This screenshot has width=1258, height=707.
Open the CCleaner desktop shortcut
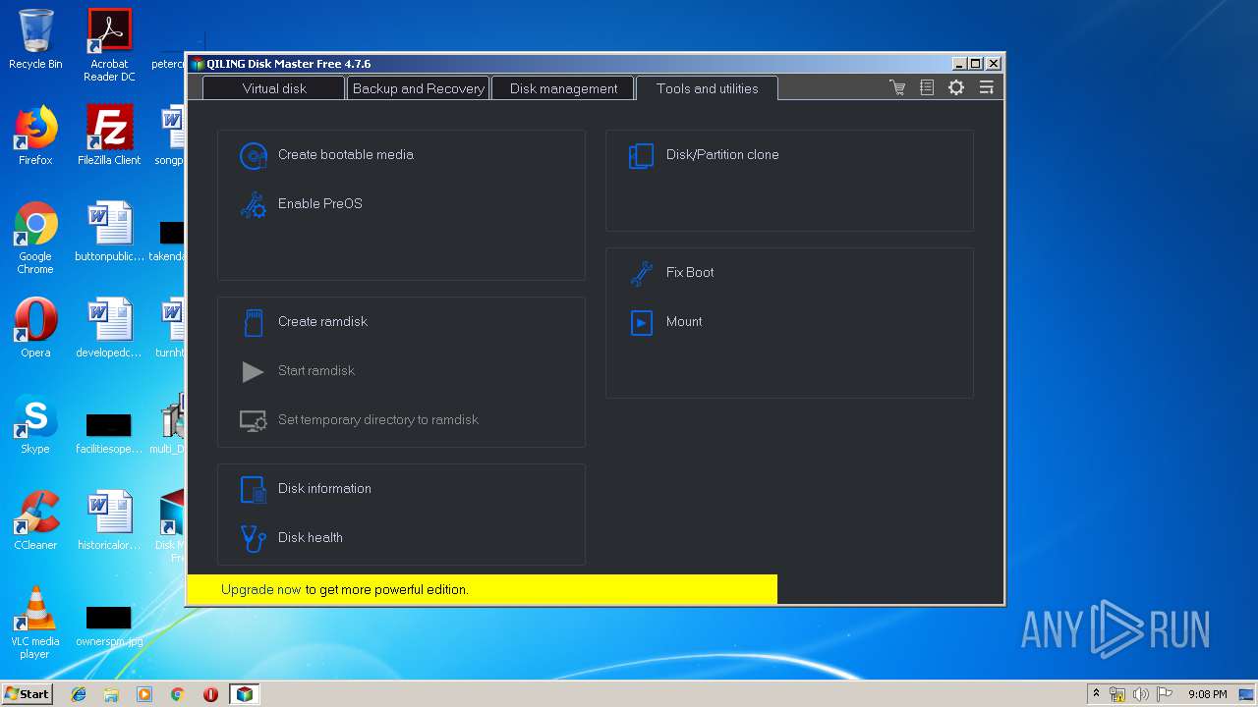(35, 520)
